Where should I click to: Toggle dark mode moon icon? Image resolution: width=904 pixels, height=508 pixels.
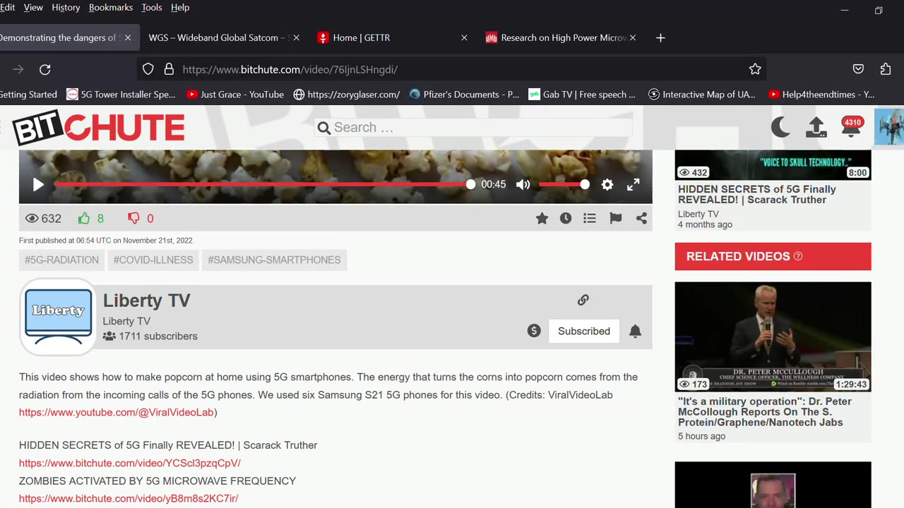click(x=780, y=127)
